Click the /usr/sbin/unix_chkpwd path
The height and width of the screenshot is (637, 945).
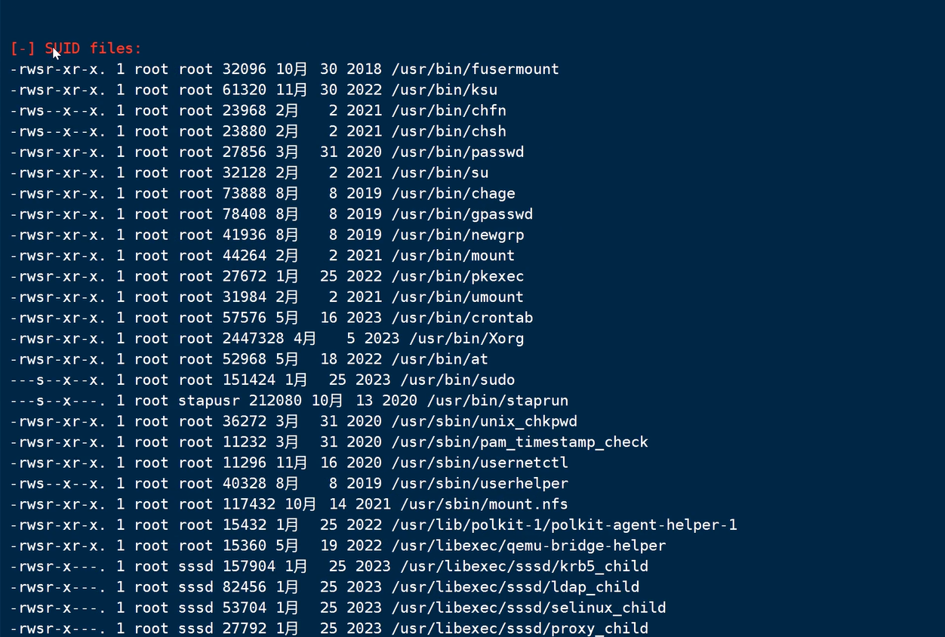[484, 421]
